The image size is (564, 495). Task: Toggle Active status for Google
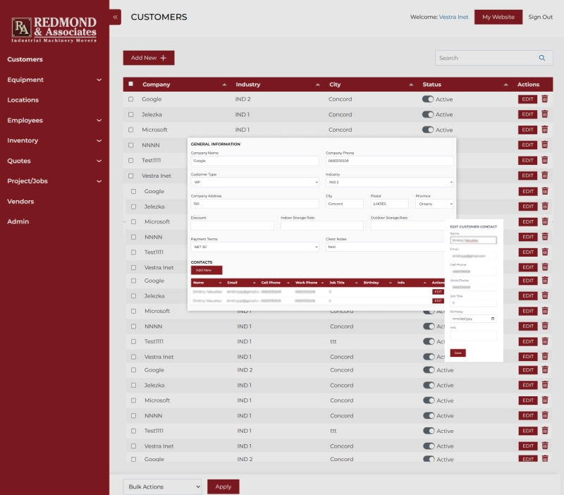pos(428,99)
